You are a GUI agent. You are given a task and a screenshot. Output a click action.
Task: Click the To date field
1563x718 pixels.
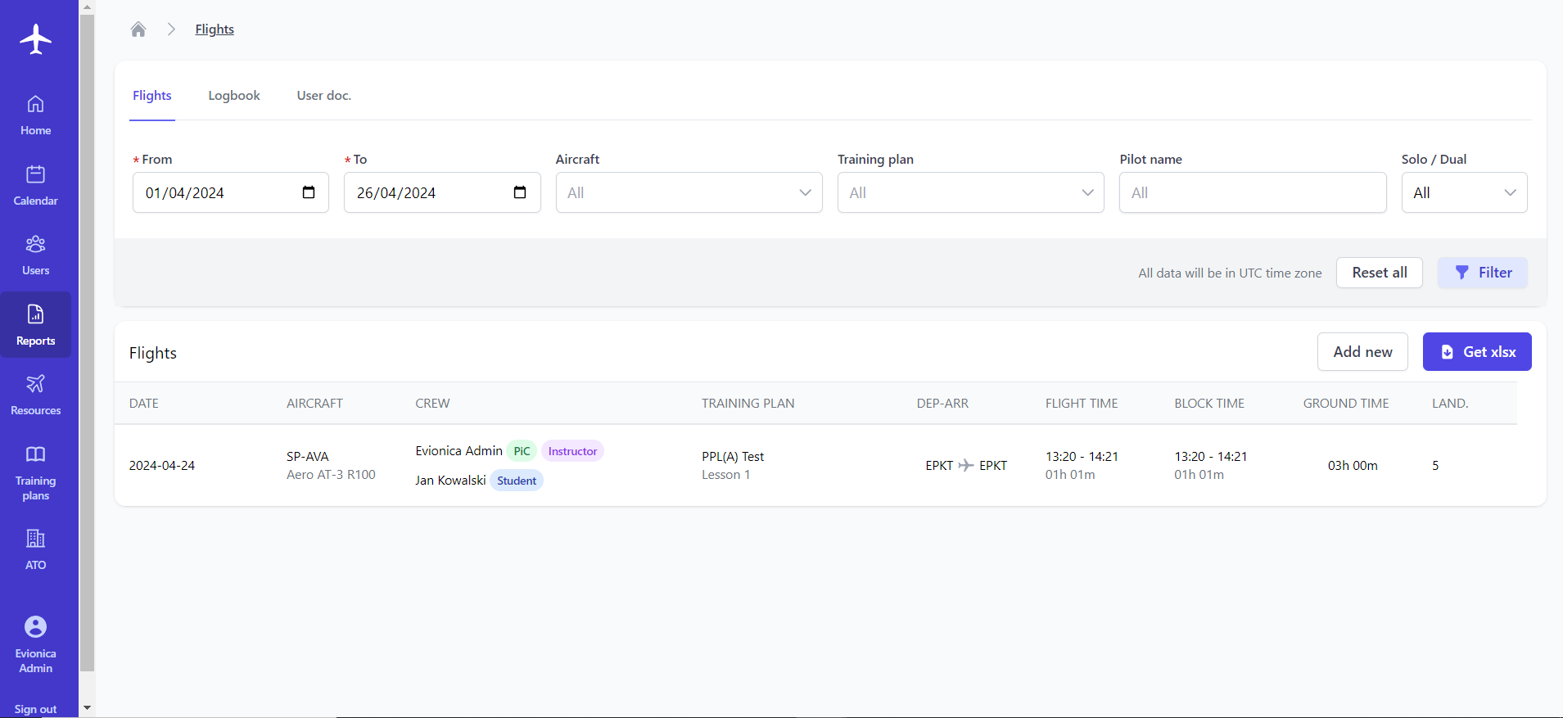coord(442,192)
